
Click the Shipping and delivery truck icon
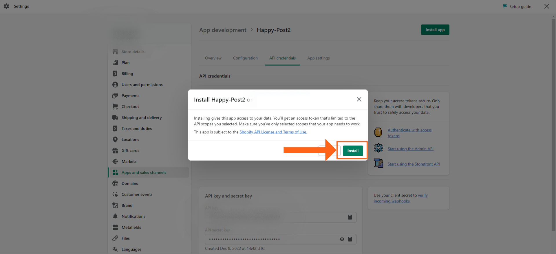coord(115,118)
